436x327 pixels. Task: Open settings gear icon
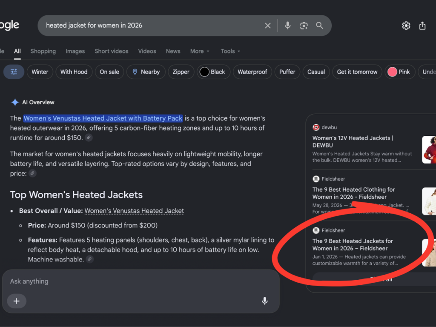tap(406, 26)
